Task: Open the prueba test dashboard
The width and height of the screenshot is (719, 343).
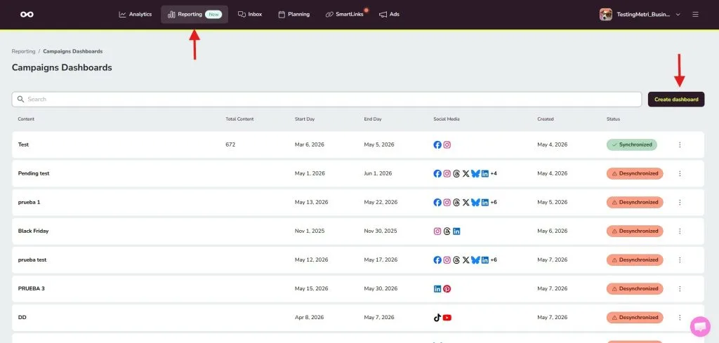Action: [x=357, y=260]
